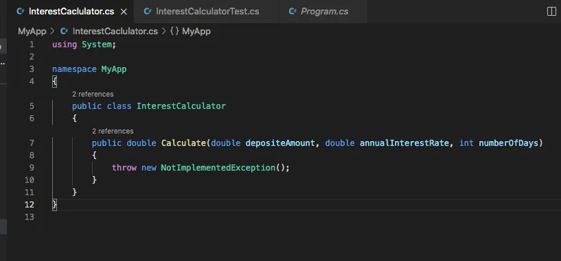The width and height of the screenshot is (561, 261).
Task: Click the InterestCalculator class name
Action: [181, 106]
